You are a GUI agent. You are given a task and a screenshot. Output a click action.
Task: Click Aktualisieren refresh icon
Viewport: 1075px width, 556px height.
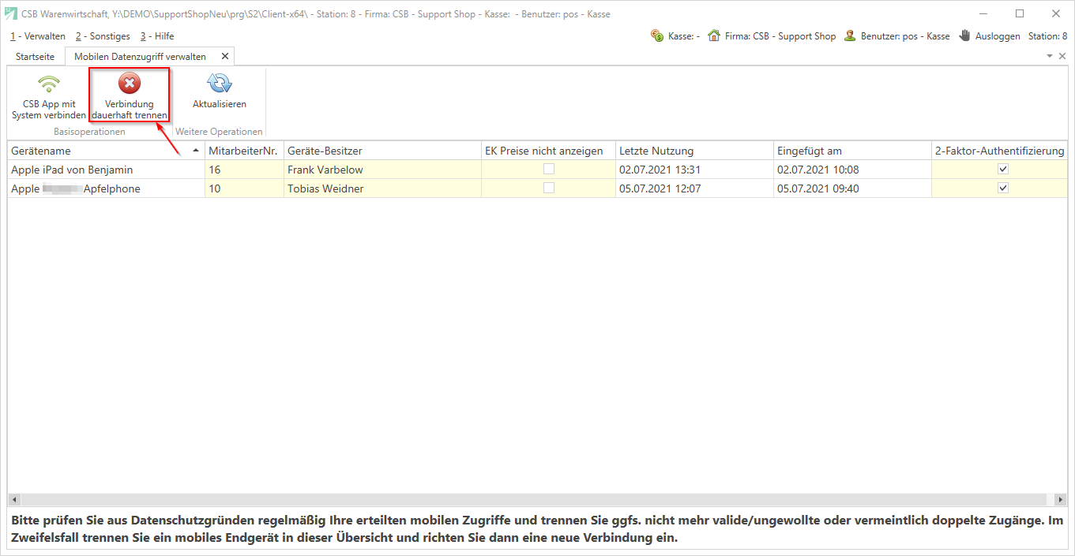coord(219,84)
